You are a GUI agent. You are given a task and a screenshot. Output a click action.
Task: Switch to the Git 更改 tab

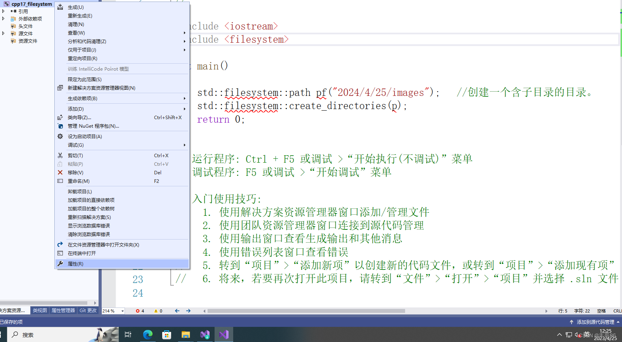point(88,311)
